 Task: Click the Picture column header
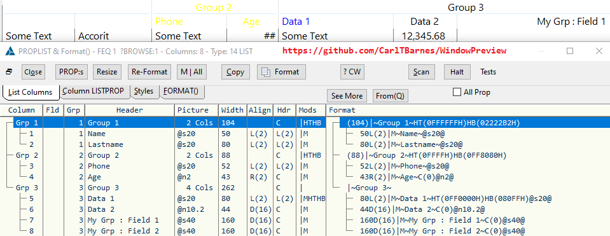point(196,110)
